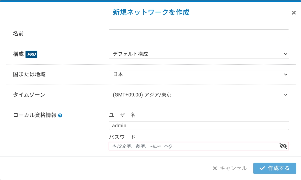Focus the 名前 text input field
The height and width of the screenshot is (180, 301).
(x=198, y=34)
